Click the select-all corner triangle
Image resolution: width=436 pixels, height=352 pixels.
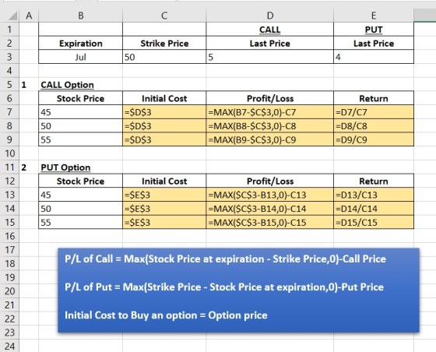pos(12,16)
